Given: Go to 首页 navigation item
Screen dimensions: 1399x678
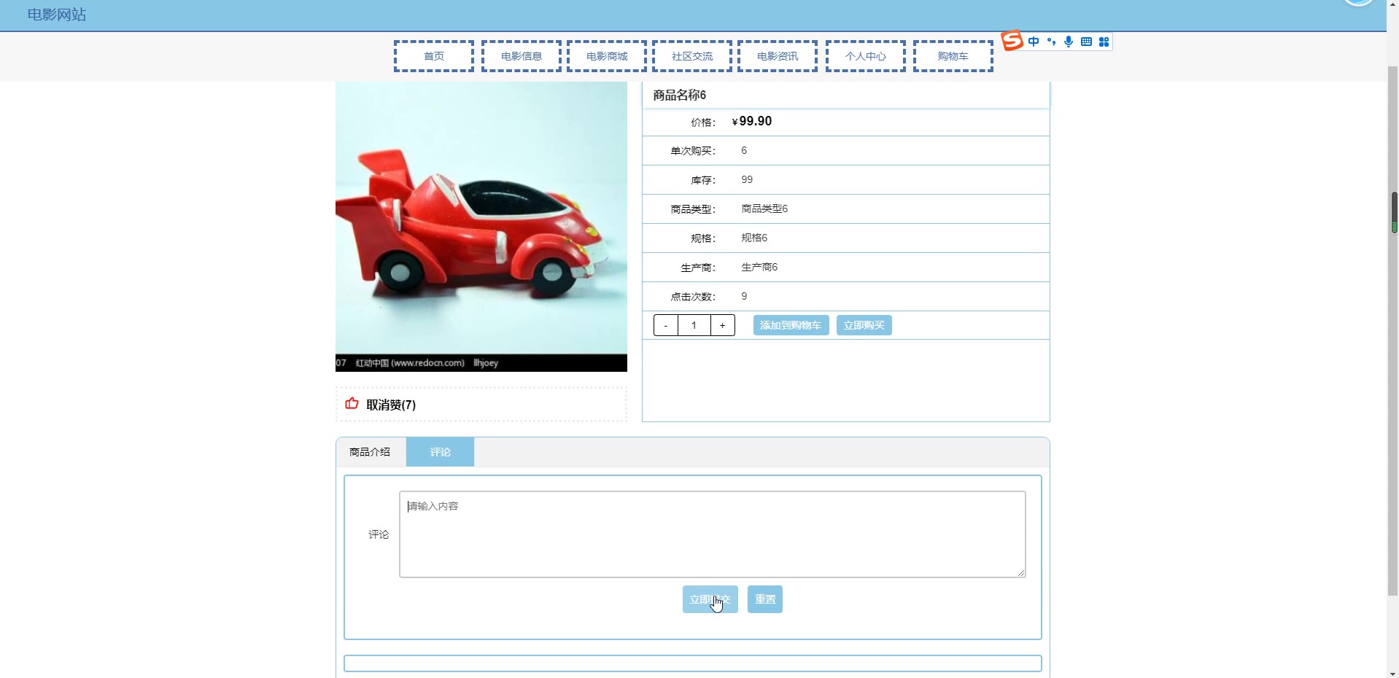Looking at the screenshot, I should (434, 56).
